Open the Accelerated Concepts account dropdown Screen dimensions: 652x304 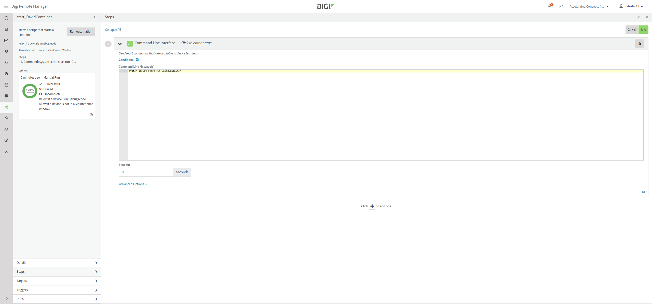tap(589, 6)
